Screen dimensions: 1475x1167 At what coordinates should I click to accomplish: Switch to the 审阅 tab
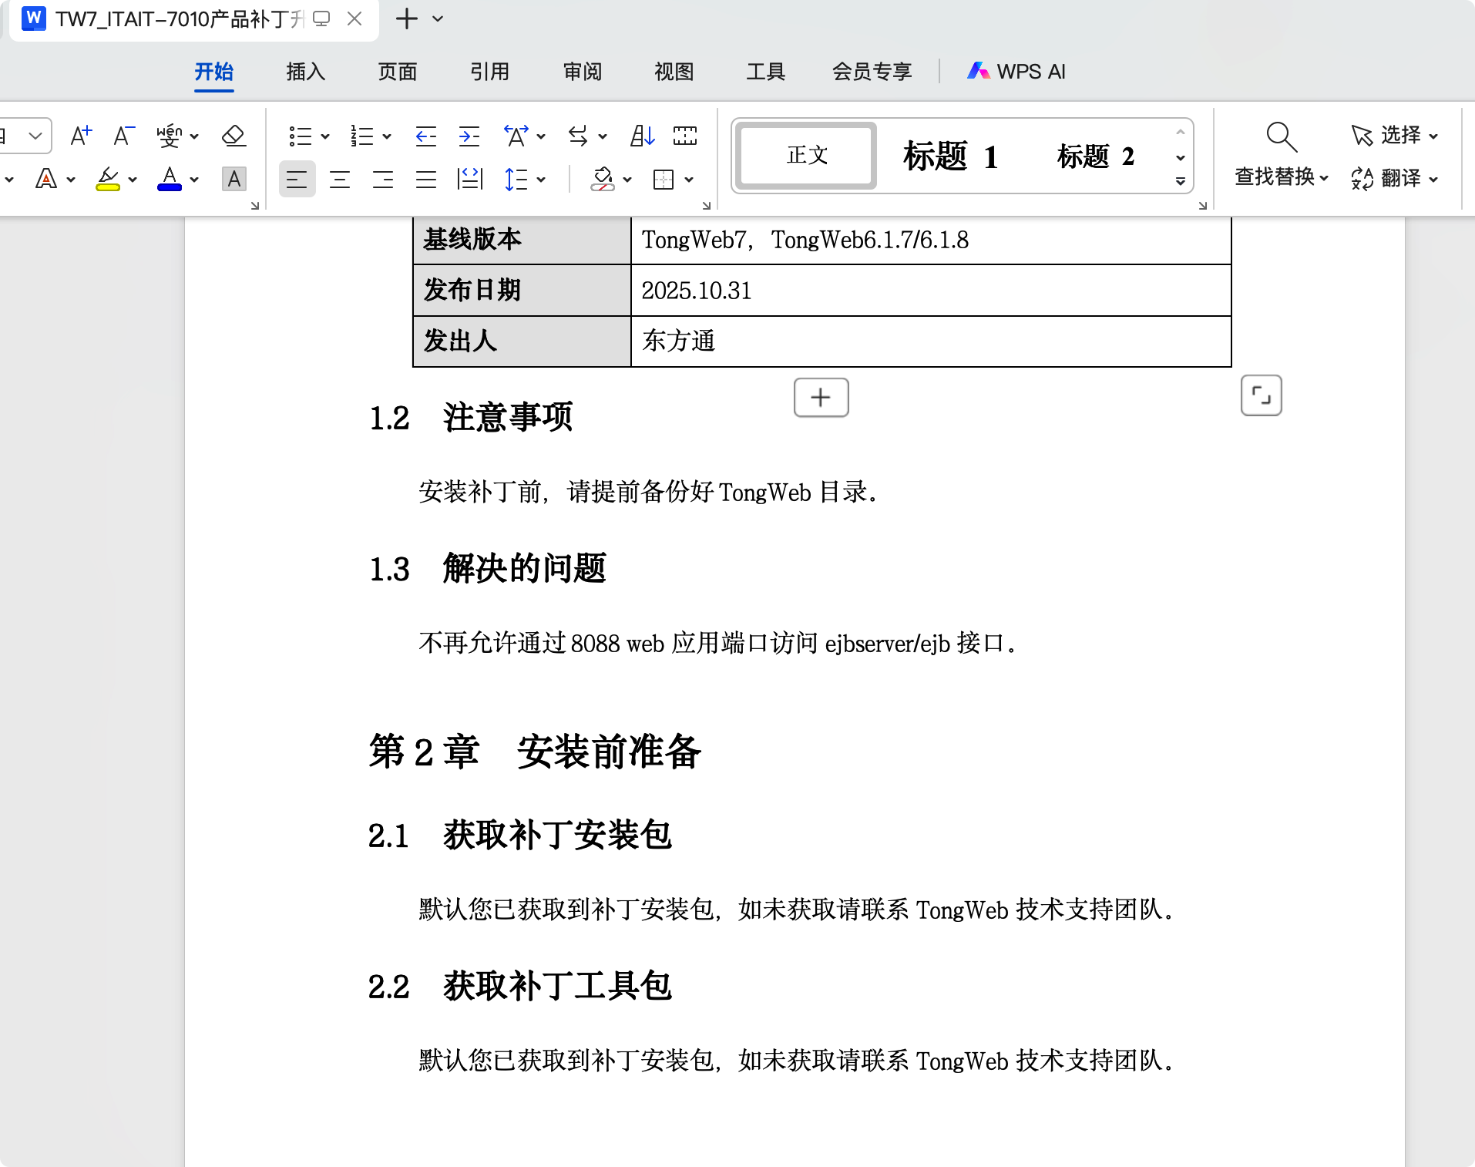click(582, 72)
